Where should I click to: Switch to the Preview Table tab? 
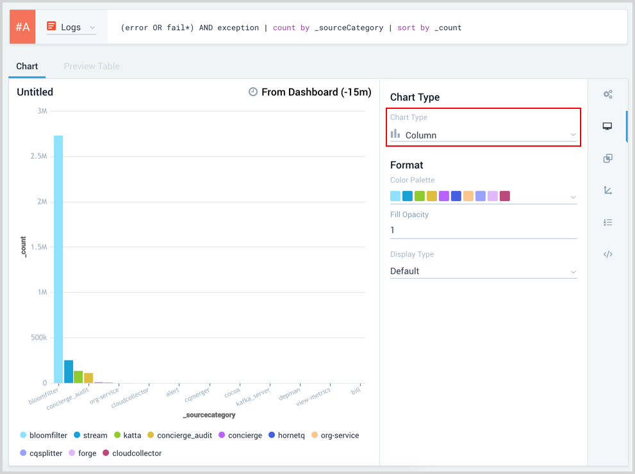coord(92,67)
